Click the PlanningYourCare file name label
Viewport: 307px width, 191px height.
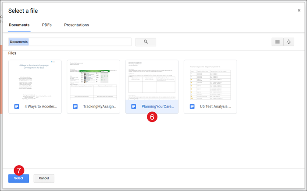coord(157,106)
